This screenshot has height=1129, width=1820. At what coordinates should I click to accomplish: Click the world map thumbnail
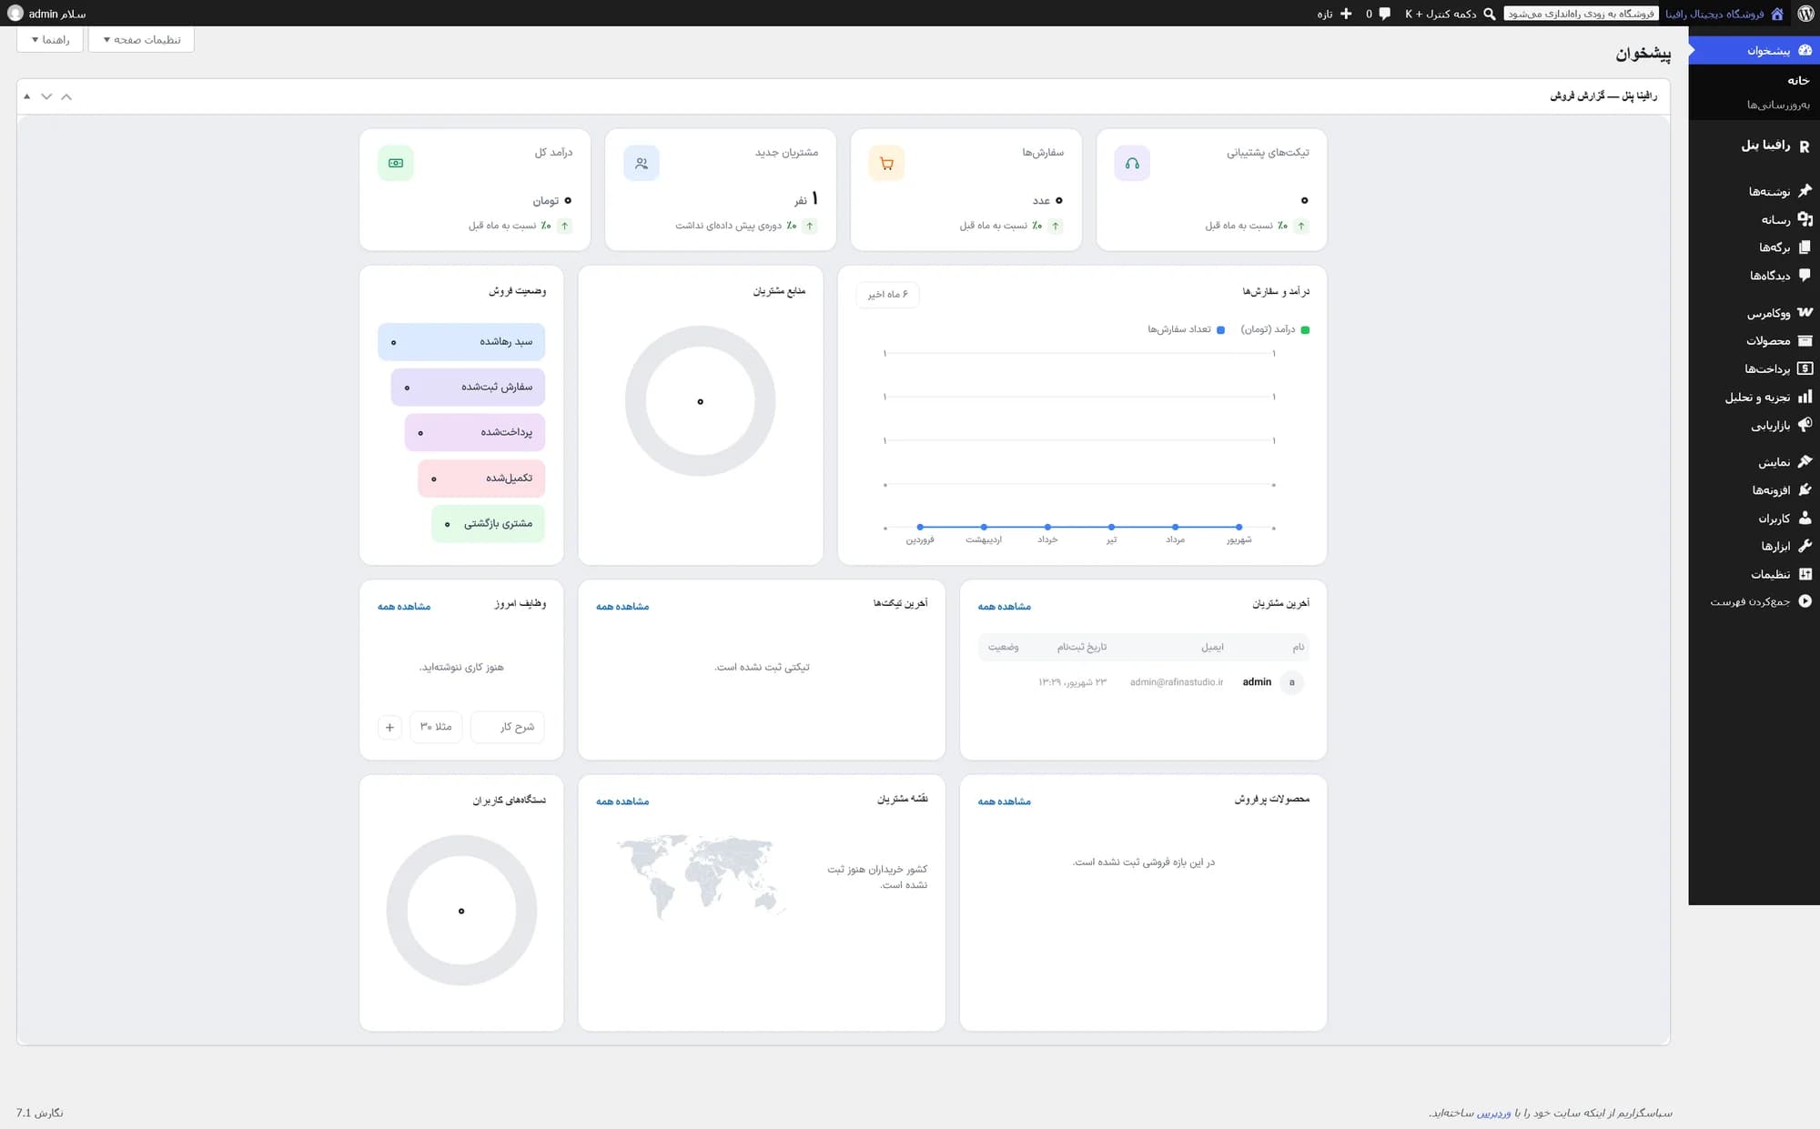point(699,876)
